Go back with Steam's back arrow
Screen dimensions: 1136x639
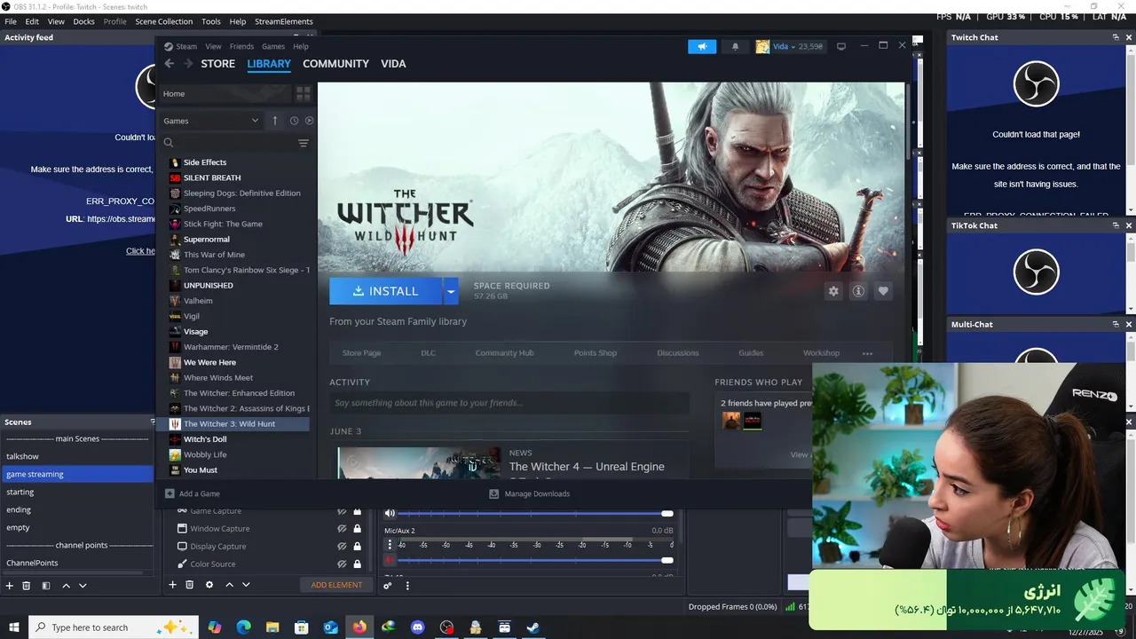point(170,64)
